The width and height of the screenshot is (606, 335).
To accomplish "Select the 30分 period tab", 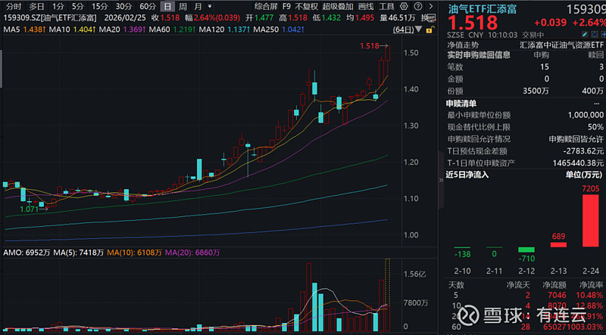I will tap(123, 6).
